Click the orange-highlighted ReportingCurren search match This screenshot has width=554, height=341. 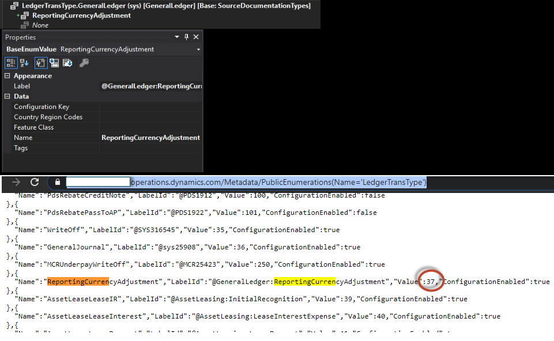click(x=78, y=282)
